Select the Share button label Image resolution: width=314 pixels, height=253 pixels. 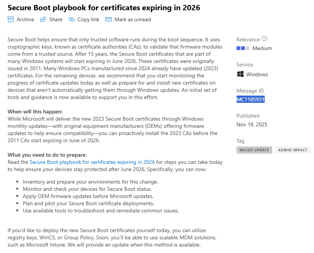[56, 19]
